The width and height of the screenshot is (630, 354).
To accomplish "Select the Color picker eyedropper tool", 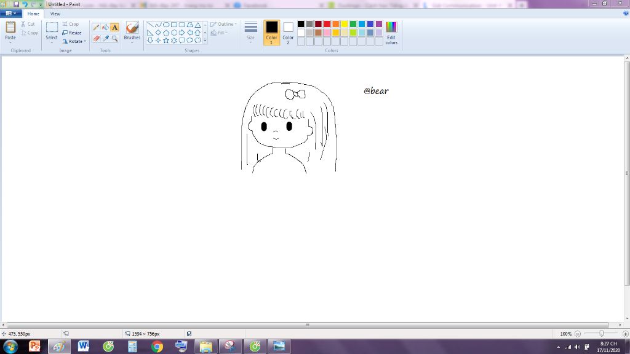I will pyautogui.click(x=105, y=38).
